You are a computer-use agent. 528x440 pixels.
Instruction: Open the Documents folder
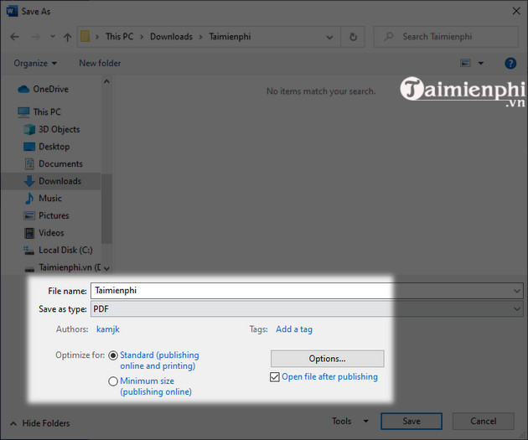(x=60, y=163)
